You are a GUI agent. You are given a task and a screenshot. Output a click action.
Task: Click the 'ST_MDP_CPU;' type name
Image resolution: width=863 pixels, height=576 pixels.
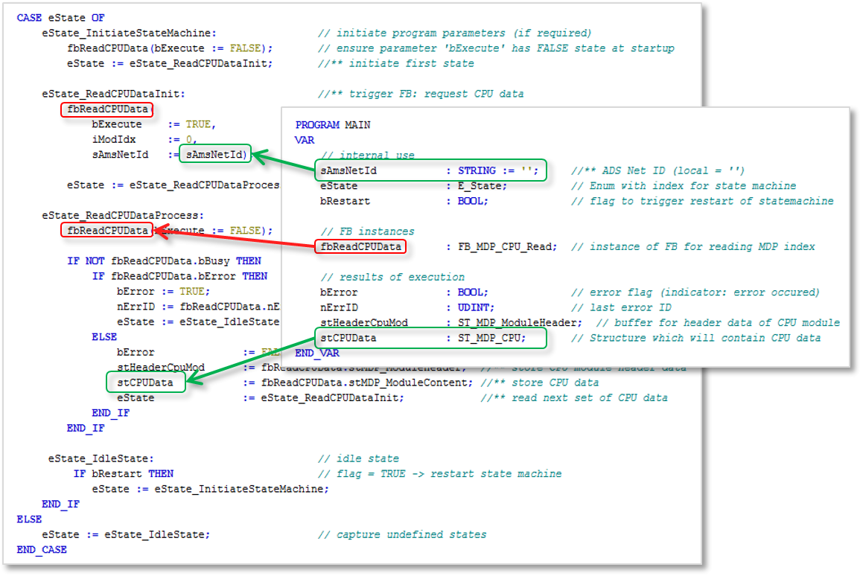[492, 338]
